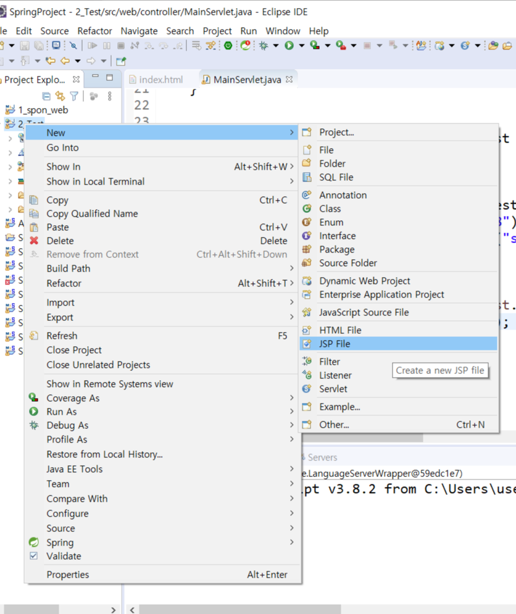Choose JSP File from the New submenu
516x614 pixels.
tap(398, 344)
